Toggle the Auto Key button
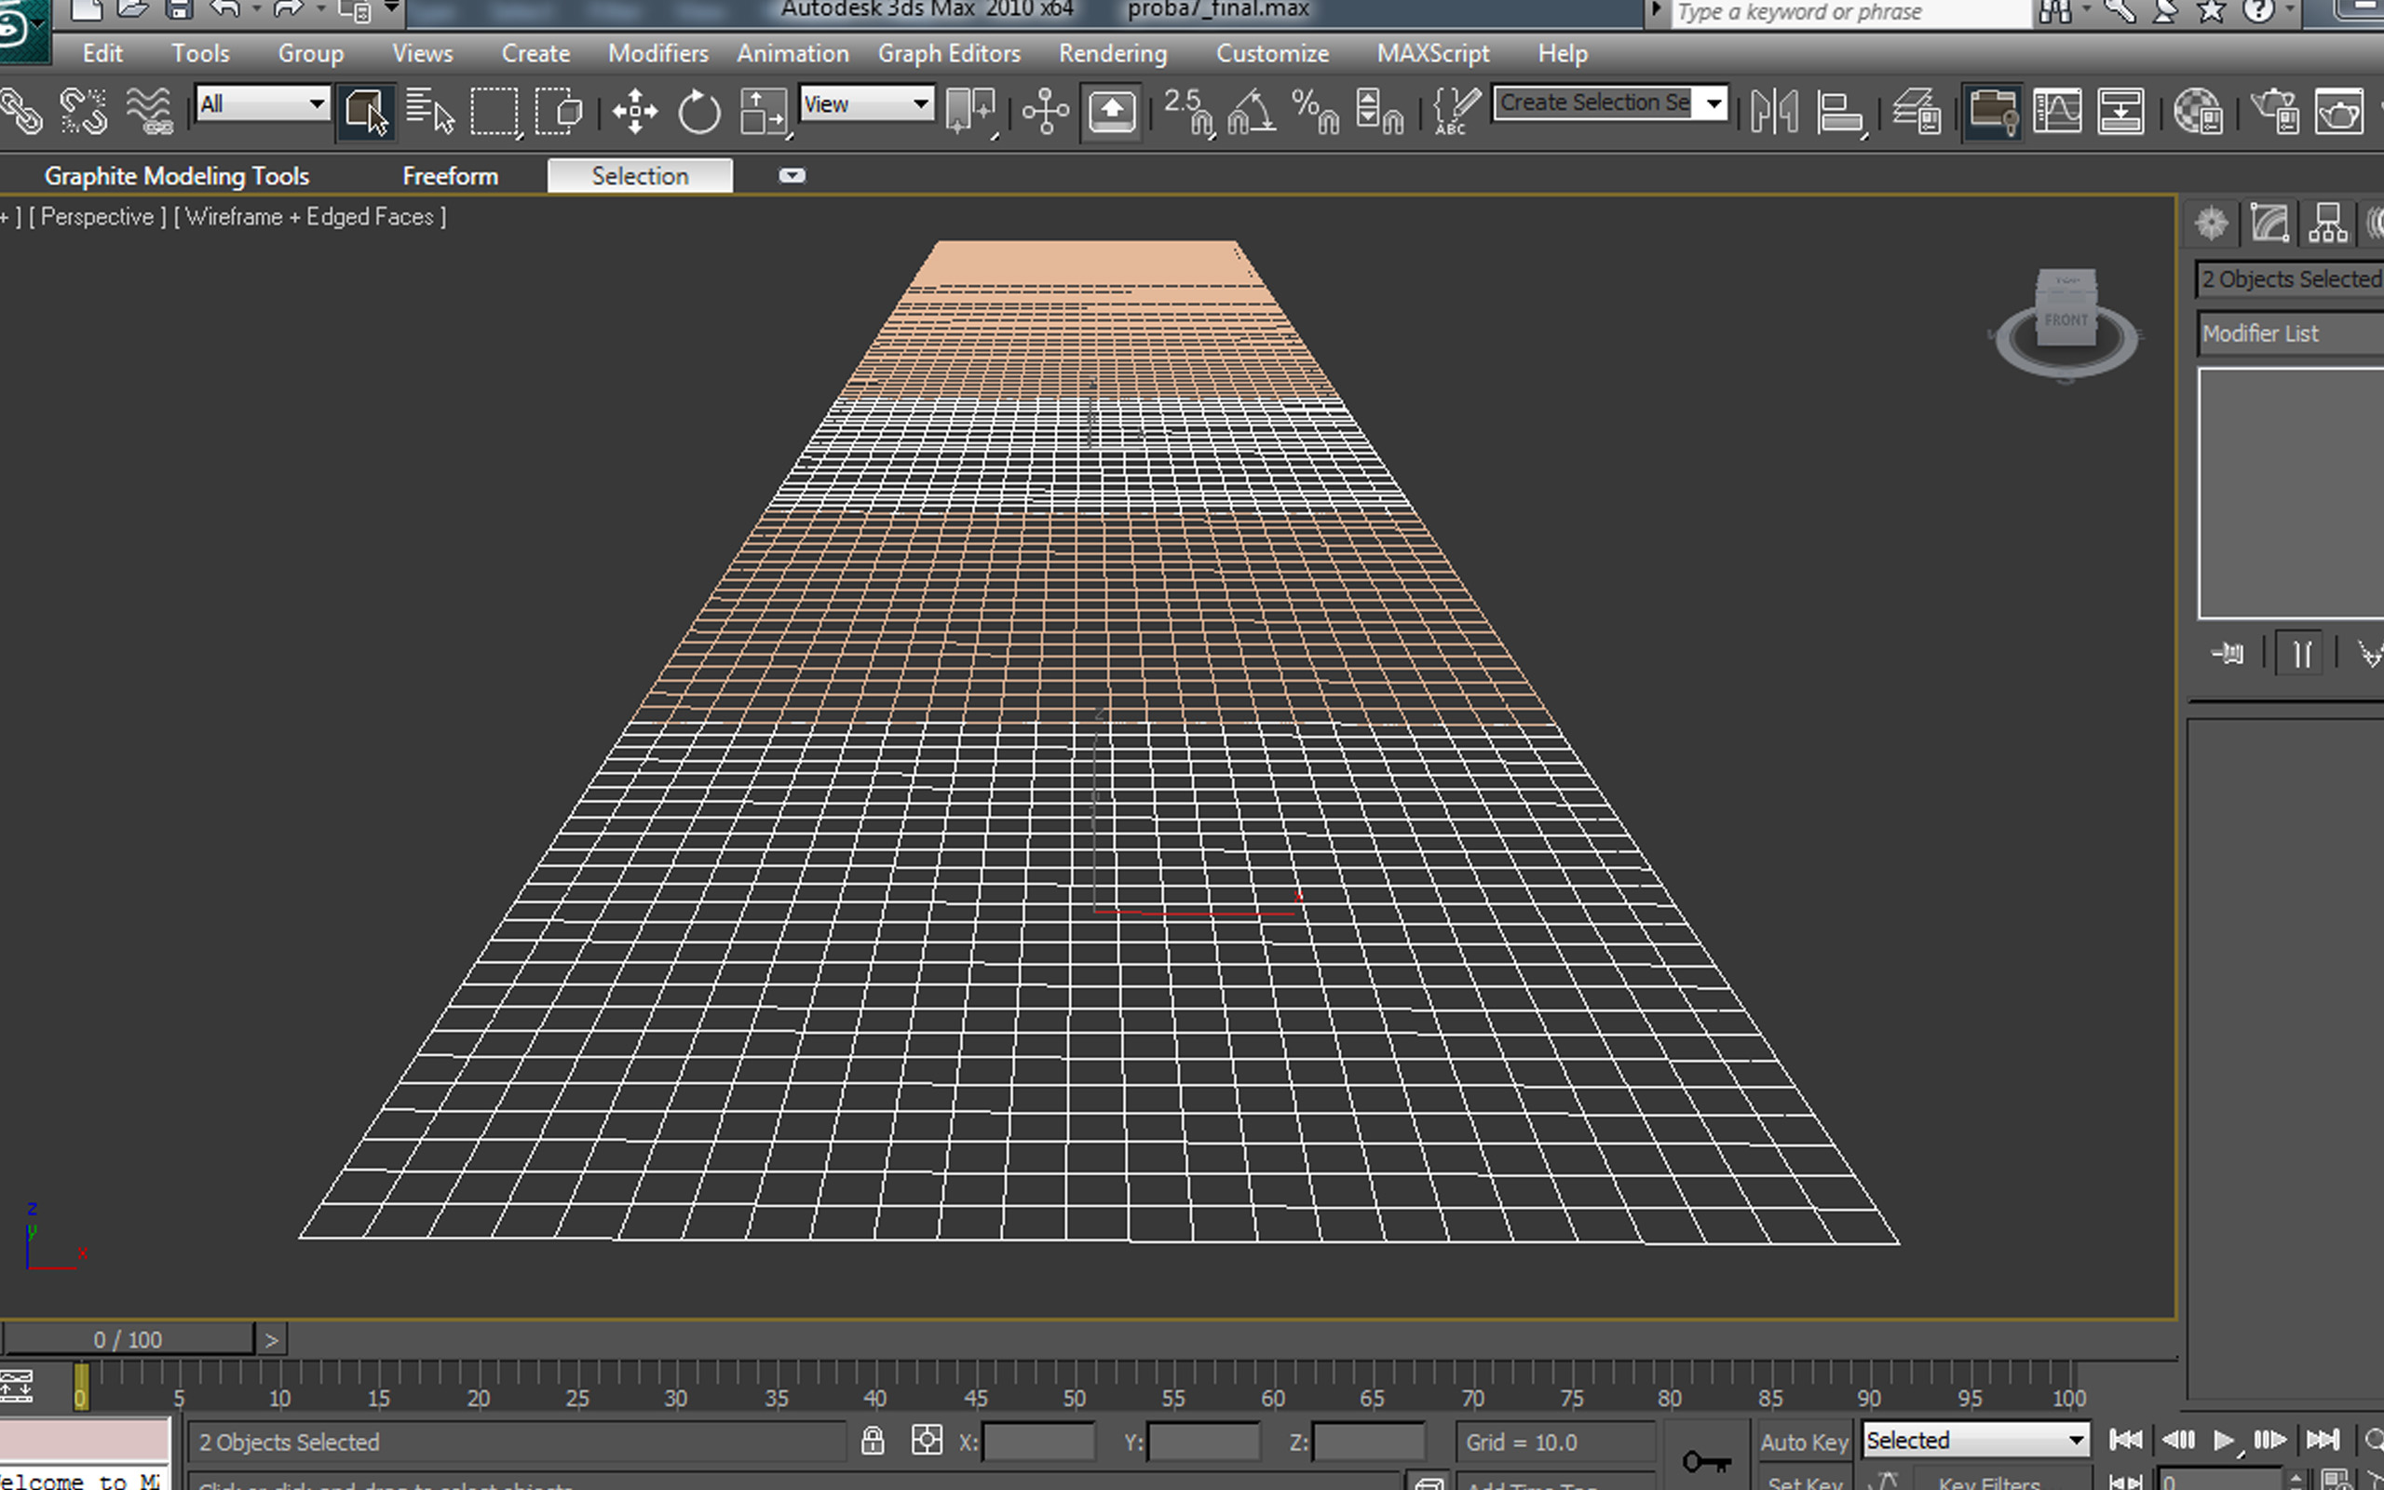 [1804, 1442]
